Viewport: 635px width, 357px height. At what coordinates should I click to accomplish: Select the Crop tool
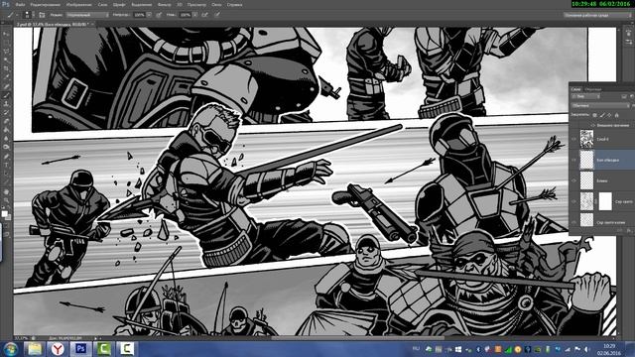(x=7, y=68)
